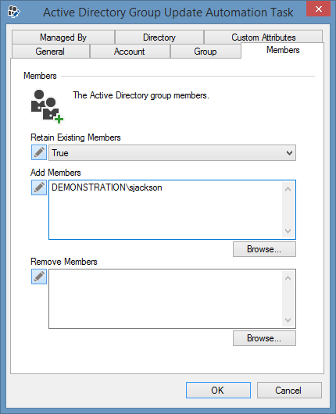Switch to the General tab

tap(50, 52)
